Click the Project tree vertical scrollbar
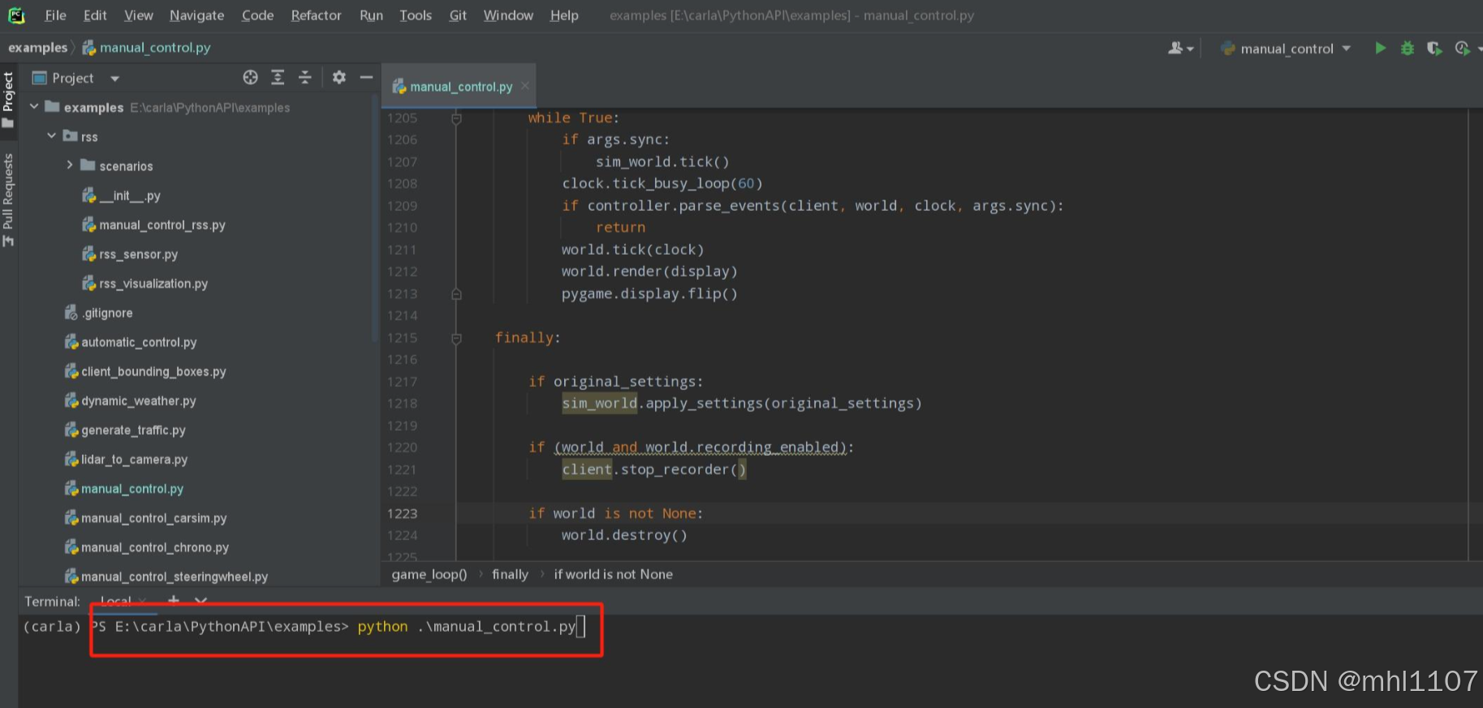Viewport: 1483px width, 708px height. [x=374, y=219]
